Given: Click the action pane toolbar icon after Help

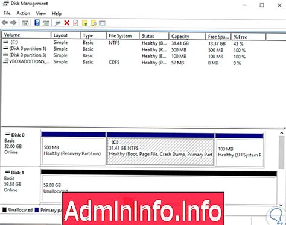Looking at the screenshot, I should [46, 23].
